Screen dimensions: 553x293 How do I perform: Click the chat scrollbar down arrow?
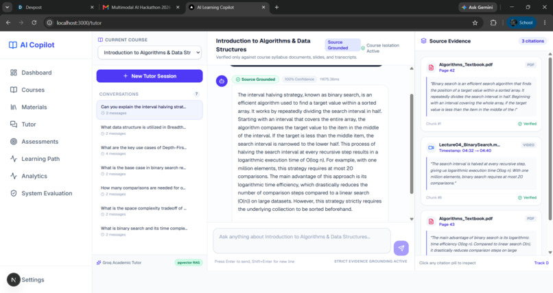pyautogui.click(x=412, y=219)
